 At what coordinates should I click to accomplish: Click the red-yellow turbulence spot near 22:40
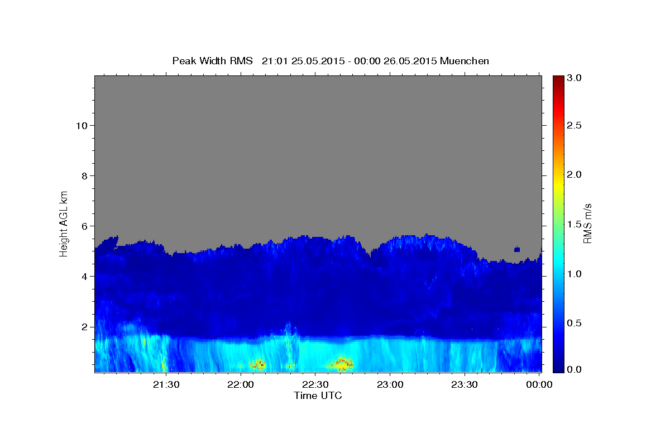tap(342, 364)
